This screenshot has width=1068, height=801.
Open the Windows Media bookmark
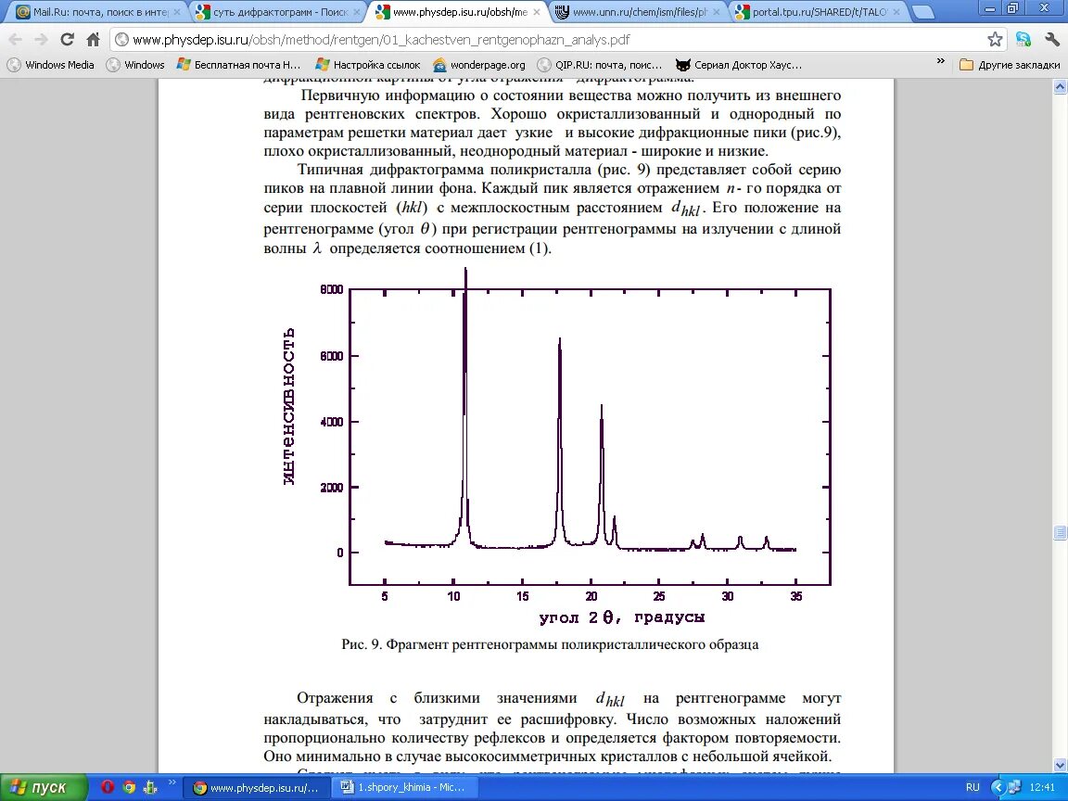tap(51, 65)
